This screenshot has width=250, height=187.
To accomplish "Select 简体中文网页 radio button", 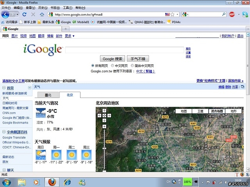I will [132, 65].
